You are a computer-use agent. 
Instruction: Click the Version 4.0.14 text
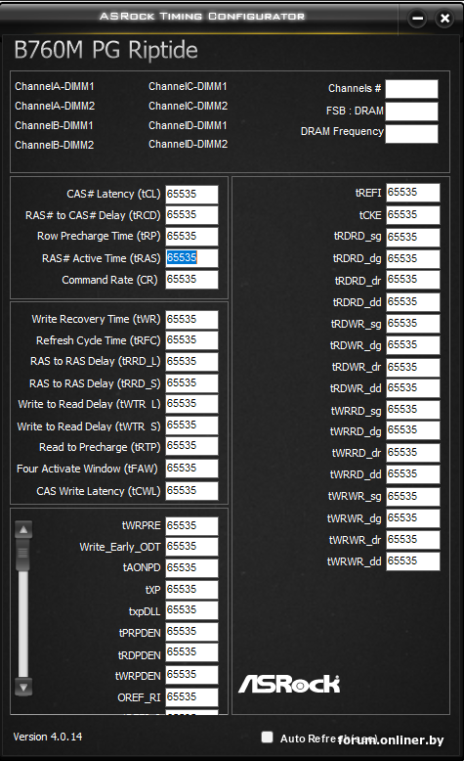pyautogui.click(x=48, y=737)
